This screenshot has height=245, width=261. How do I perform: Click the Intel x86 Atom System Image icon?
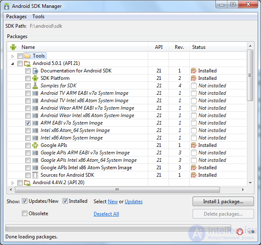(35, 138)
